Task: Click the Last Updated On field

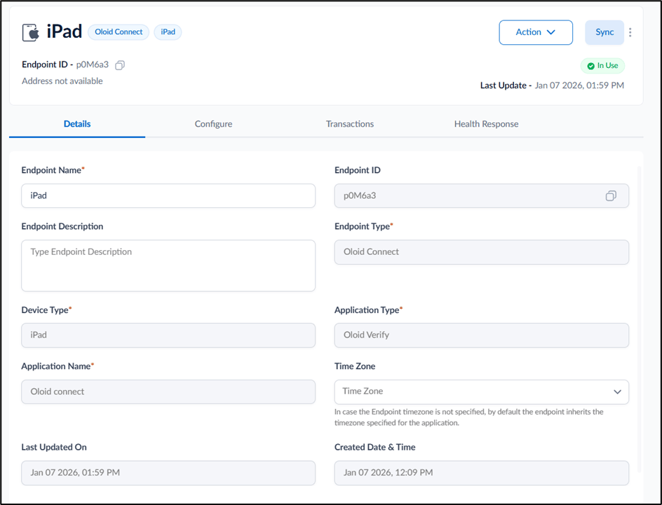Action: point(168,473)
